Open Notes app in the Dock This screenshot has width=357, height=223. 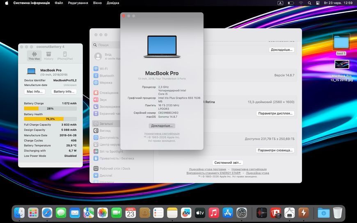172,213
